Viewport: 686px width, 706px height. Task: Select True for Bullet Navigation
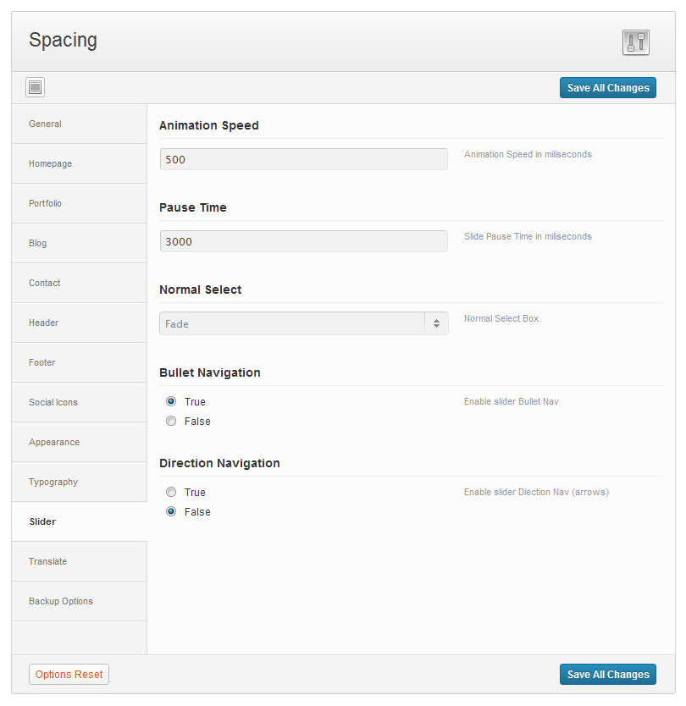tap(171, 401)
